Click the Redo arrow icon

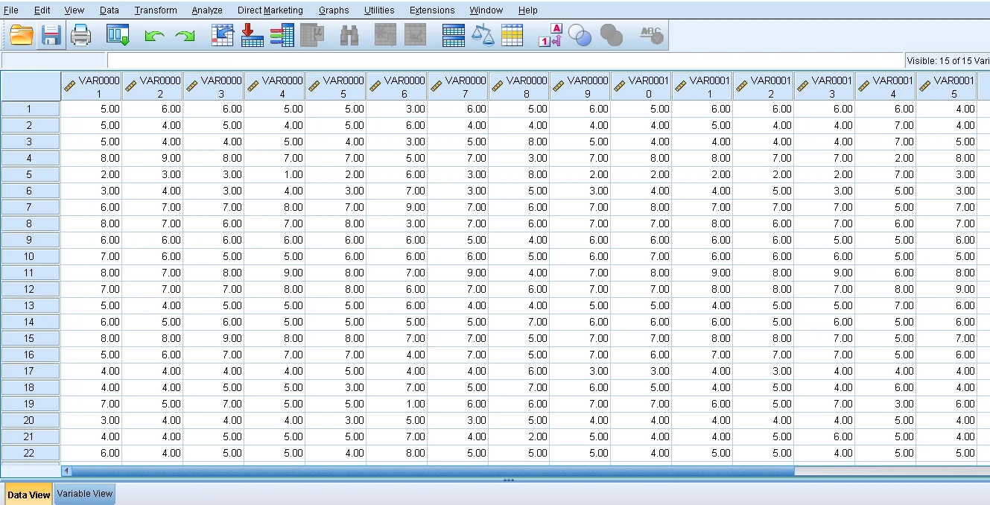(184, 34)
